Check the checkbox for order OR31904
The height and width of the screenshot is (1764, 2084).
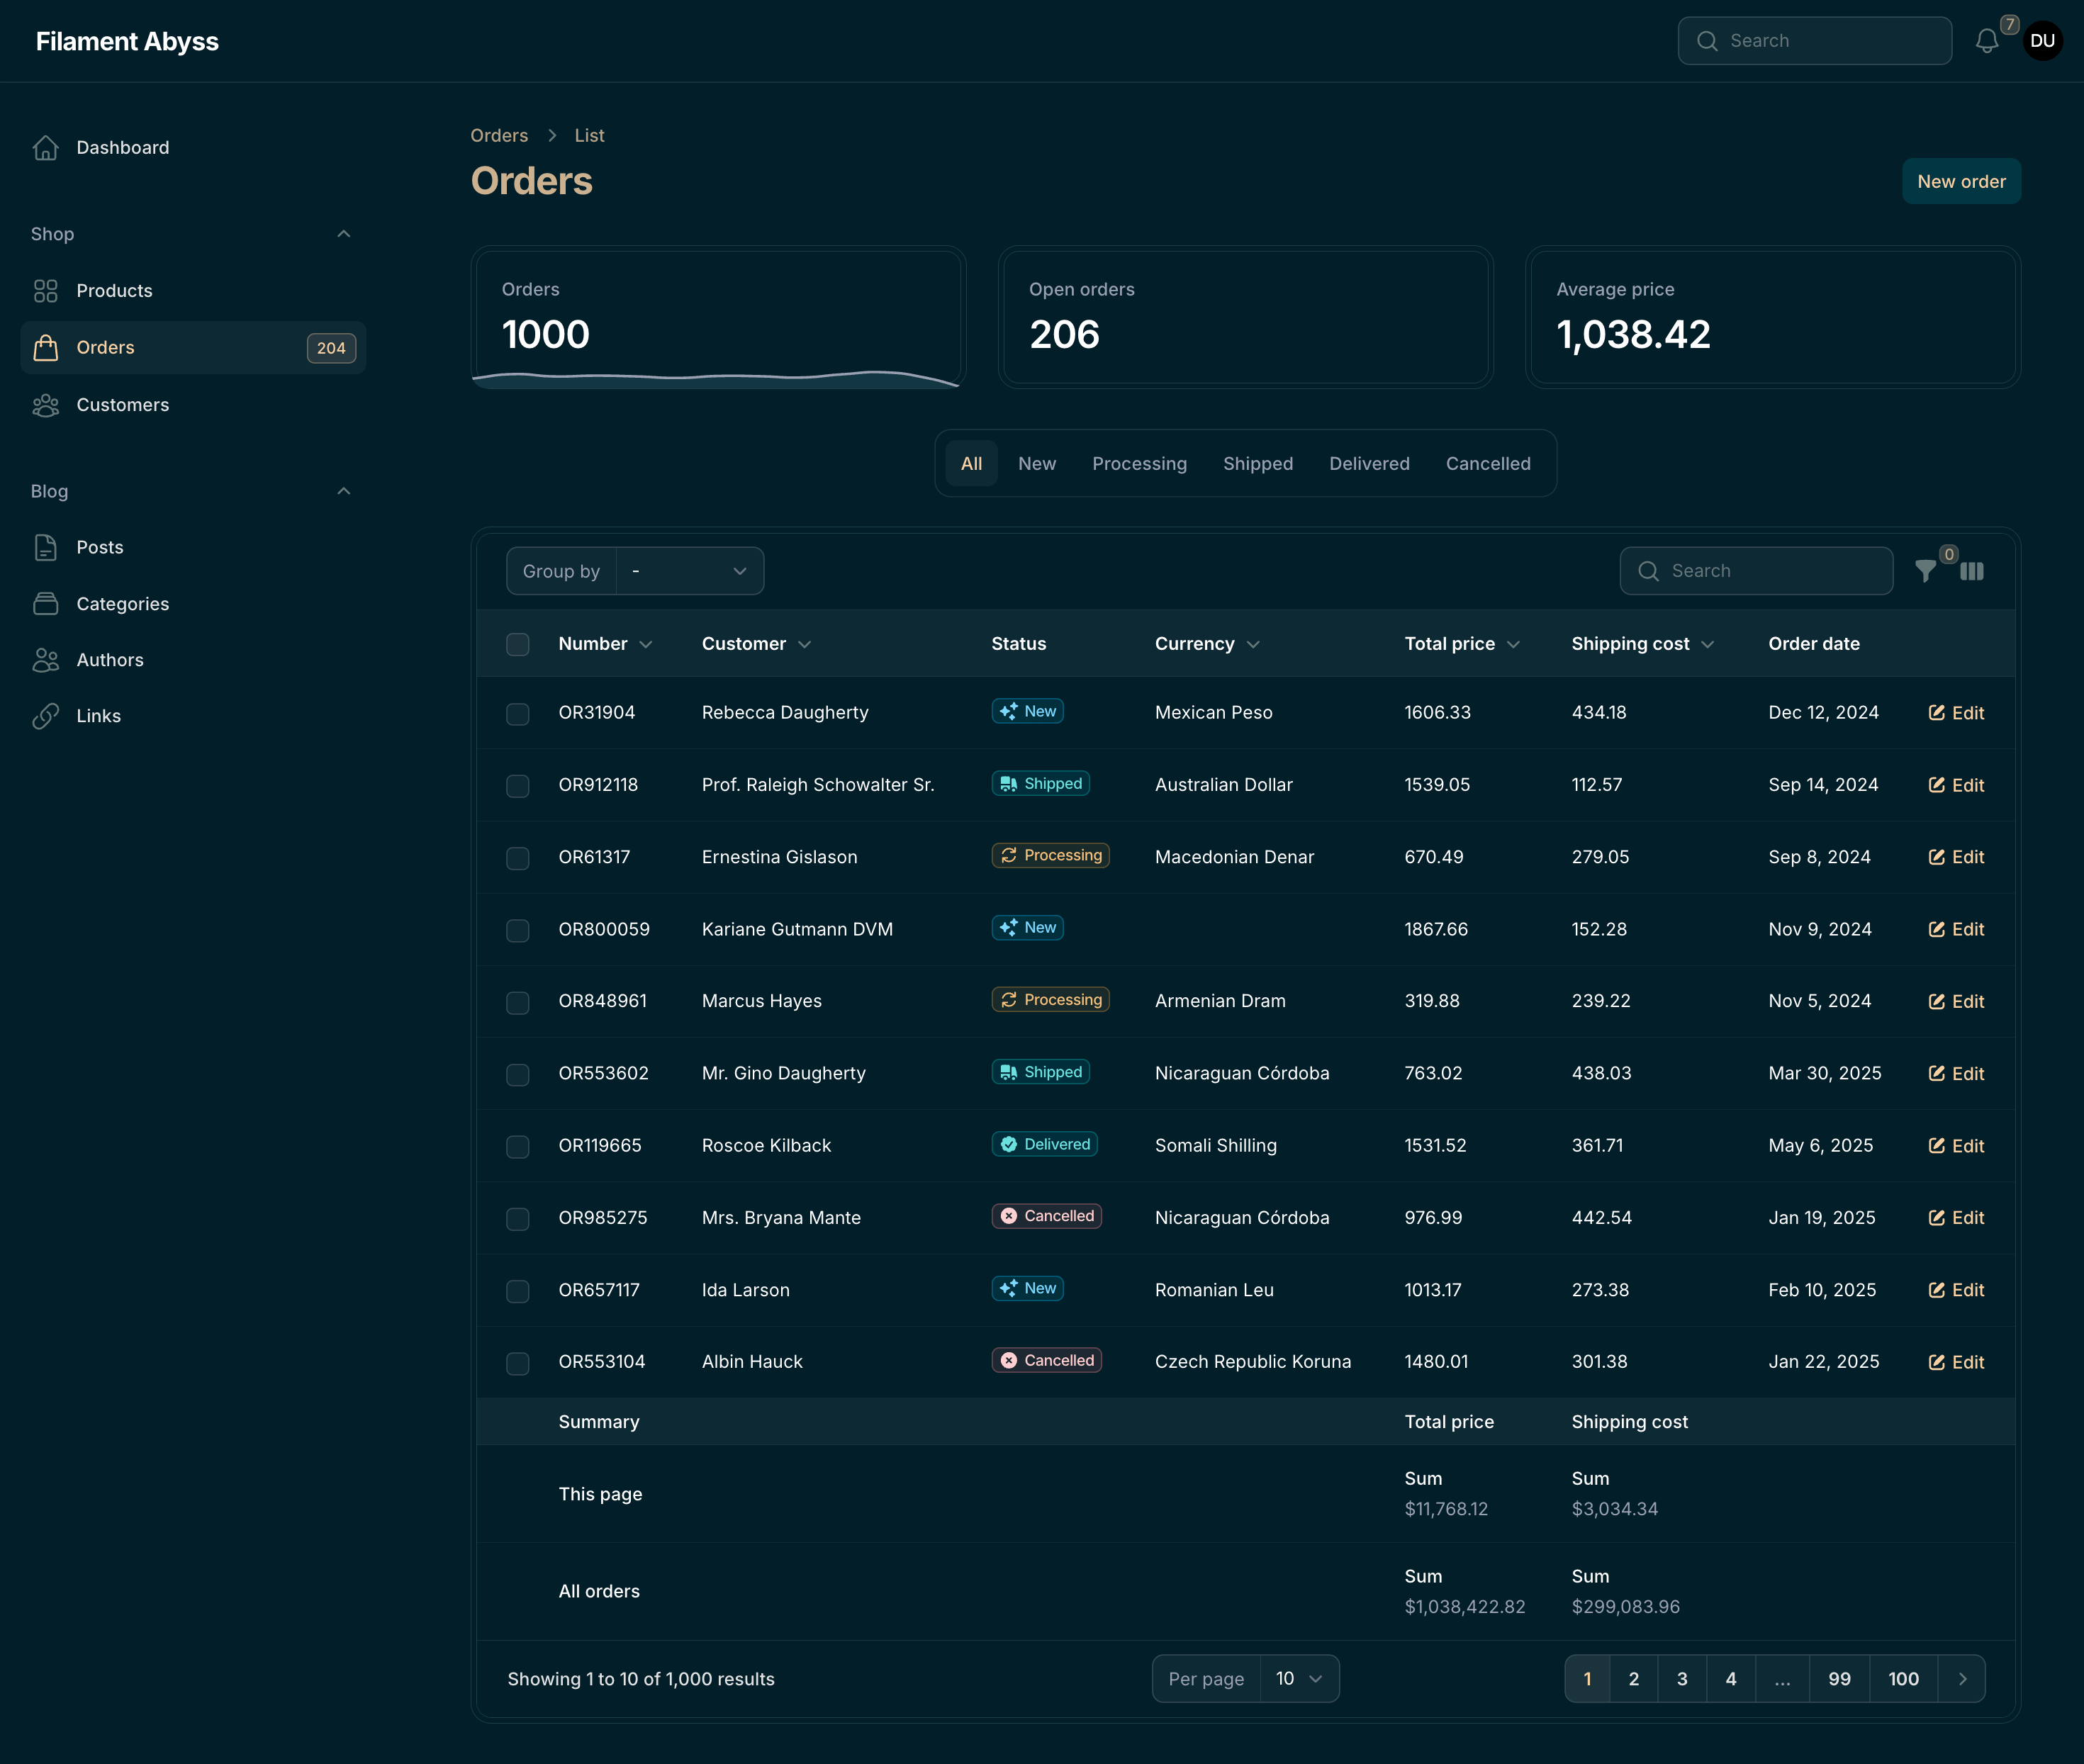(x=518, y=713)
